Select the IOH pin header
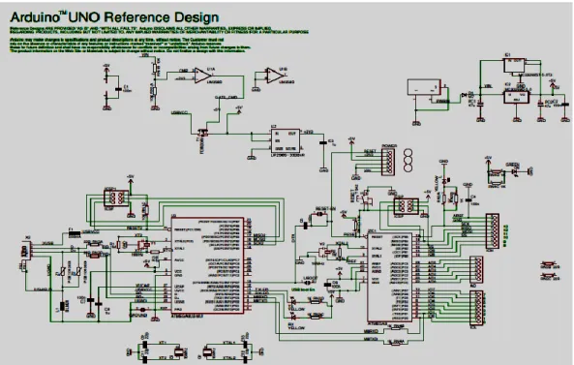The image size is (574, 365). click(493, 231)
